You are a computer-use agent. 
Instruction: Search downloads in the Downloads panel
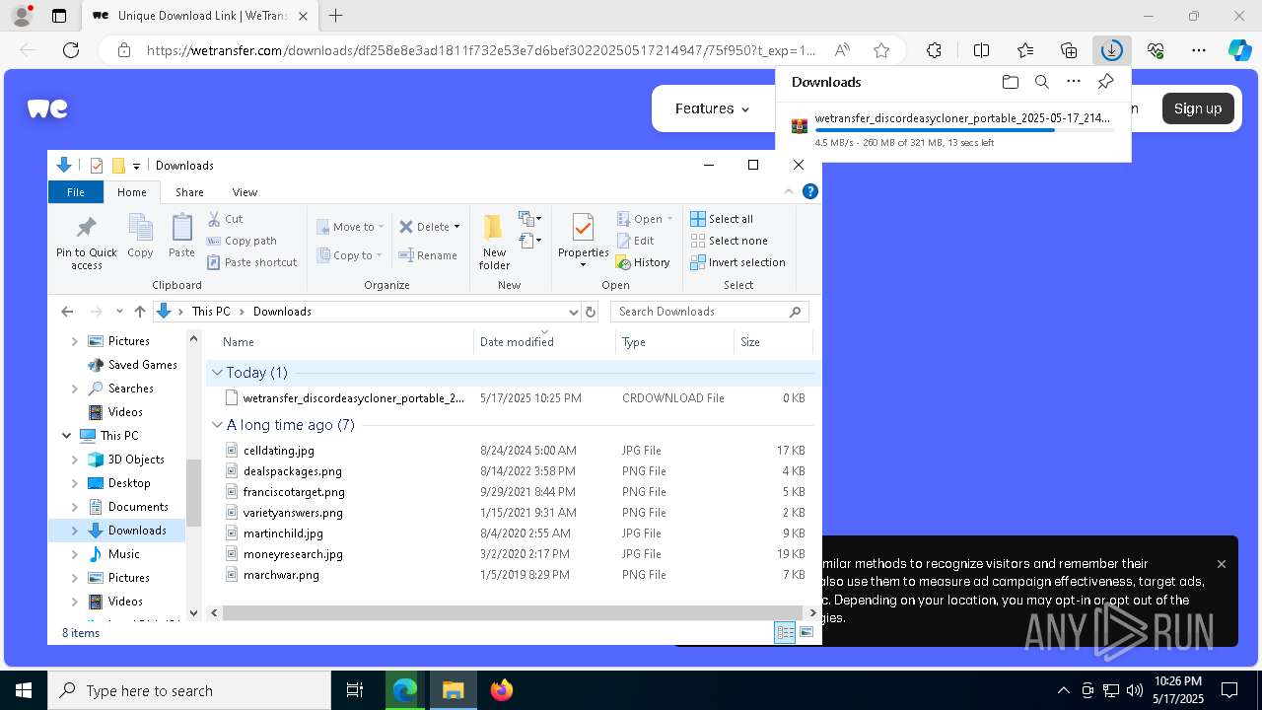[x=1041, y=82]
